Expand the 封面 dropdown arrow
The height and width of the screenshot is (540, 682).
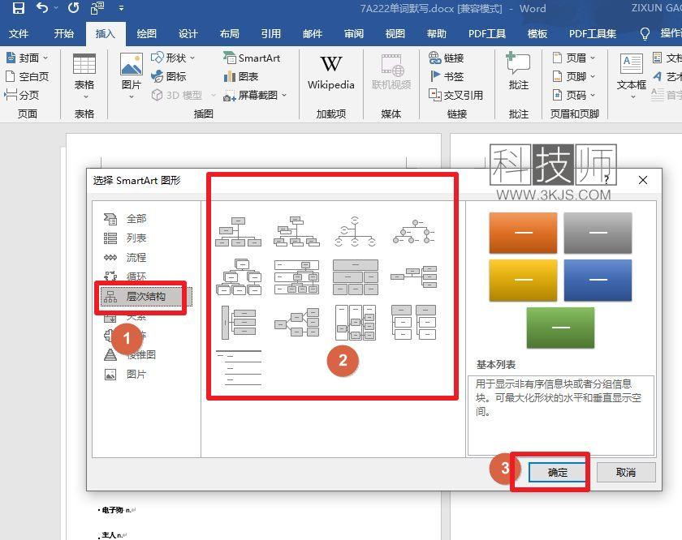[45, 58]
